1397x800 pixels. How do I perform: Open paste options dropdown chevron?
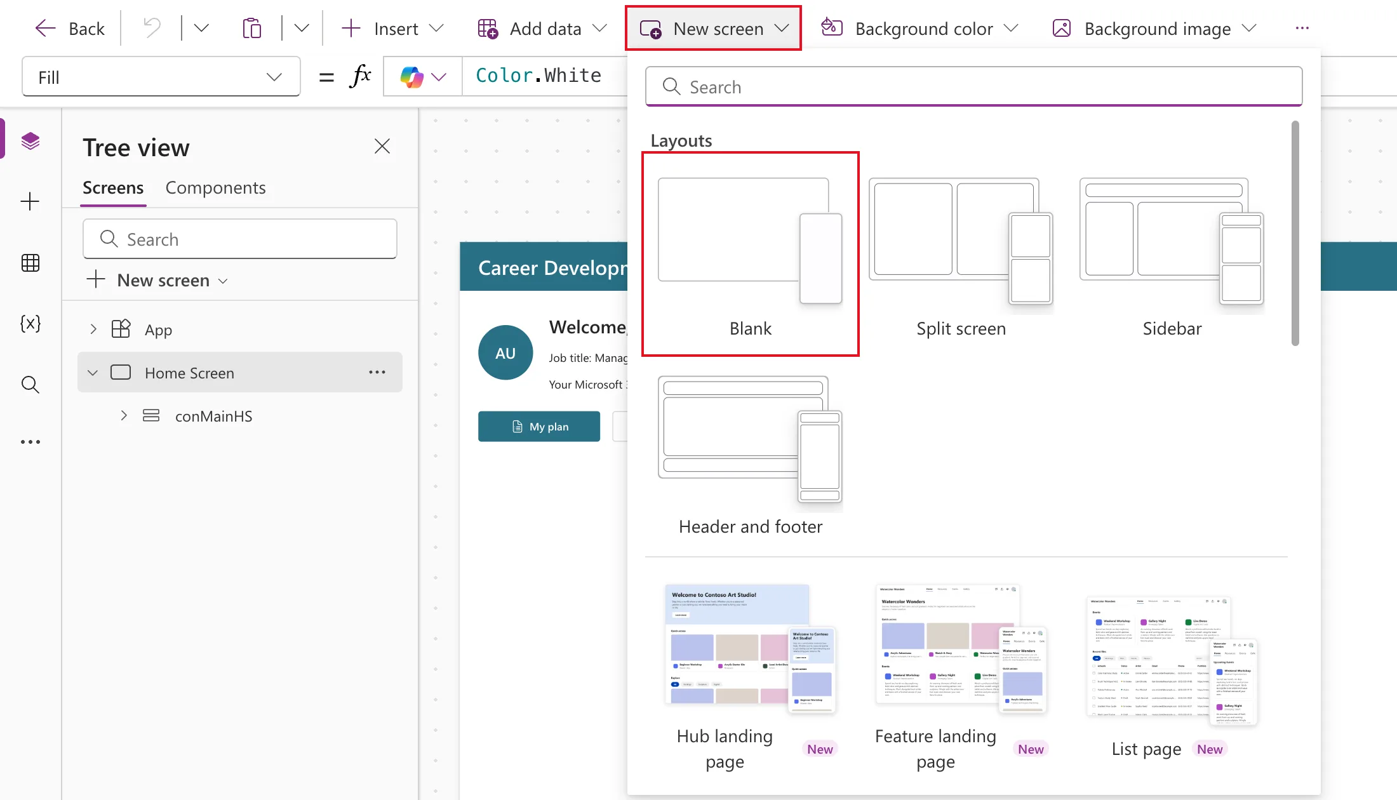click(x=302, y=29)
